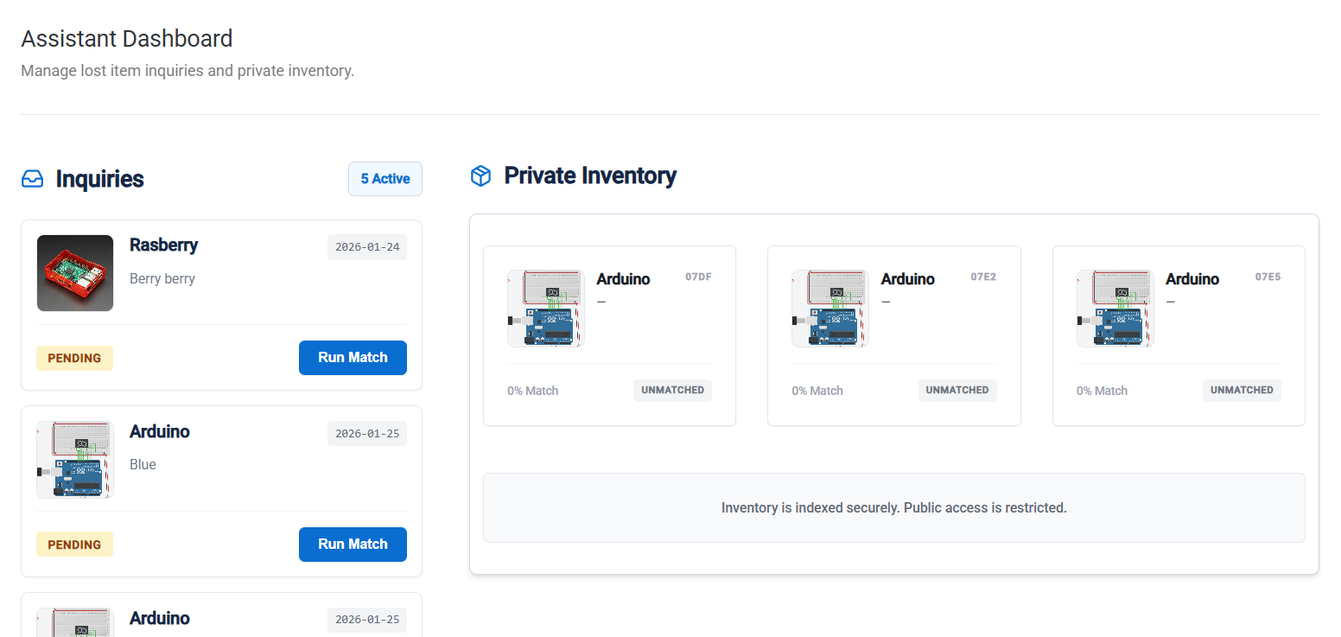Image resolution: width=1341 pixels, height=637 pixels.
Task: Click the inventory indexed securely notice
Action: point(894,508)
